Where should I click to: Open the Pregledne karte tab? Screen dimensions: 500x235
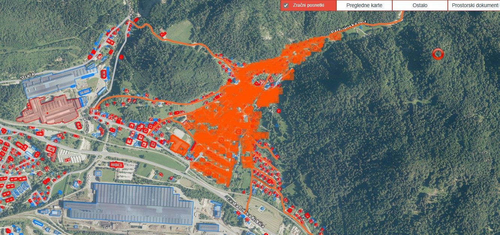pos(364,6)
